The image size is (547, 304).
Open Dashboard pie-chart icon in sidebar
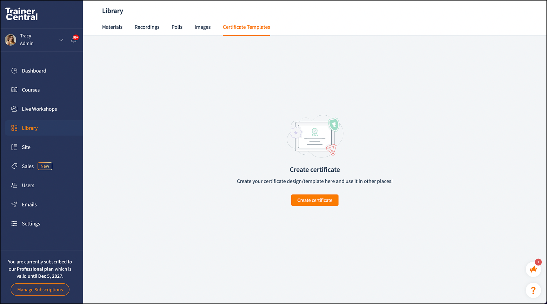(14, 71)
